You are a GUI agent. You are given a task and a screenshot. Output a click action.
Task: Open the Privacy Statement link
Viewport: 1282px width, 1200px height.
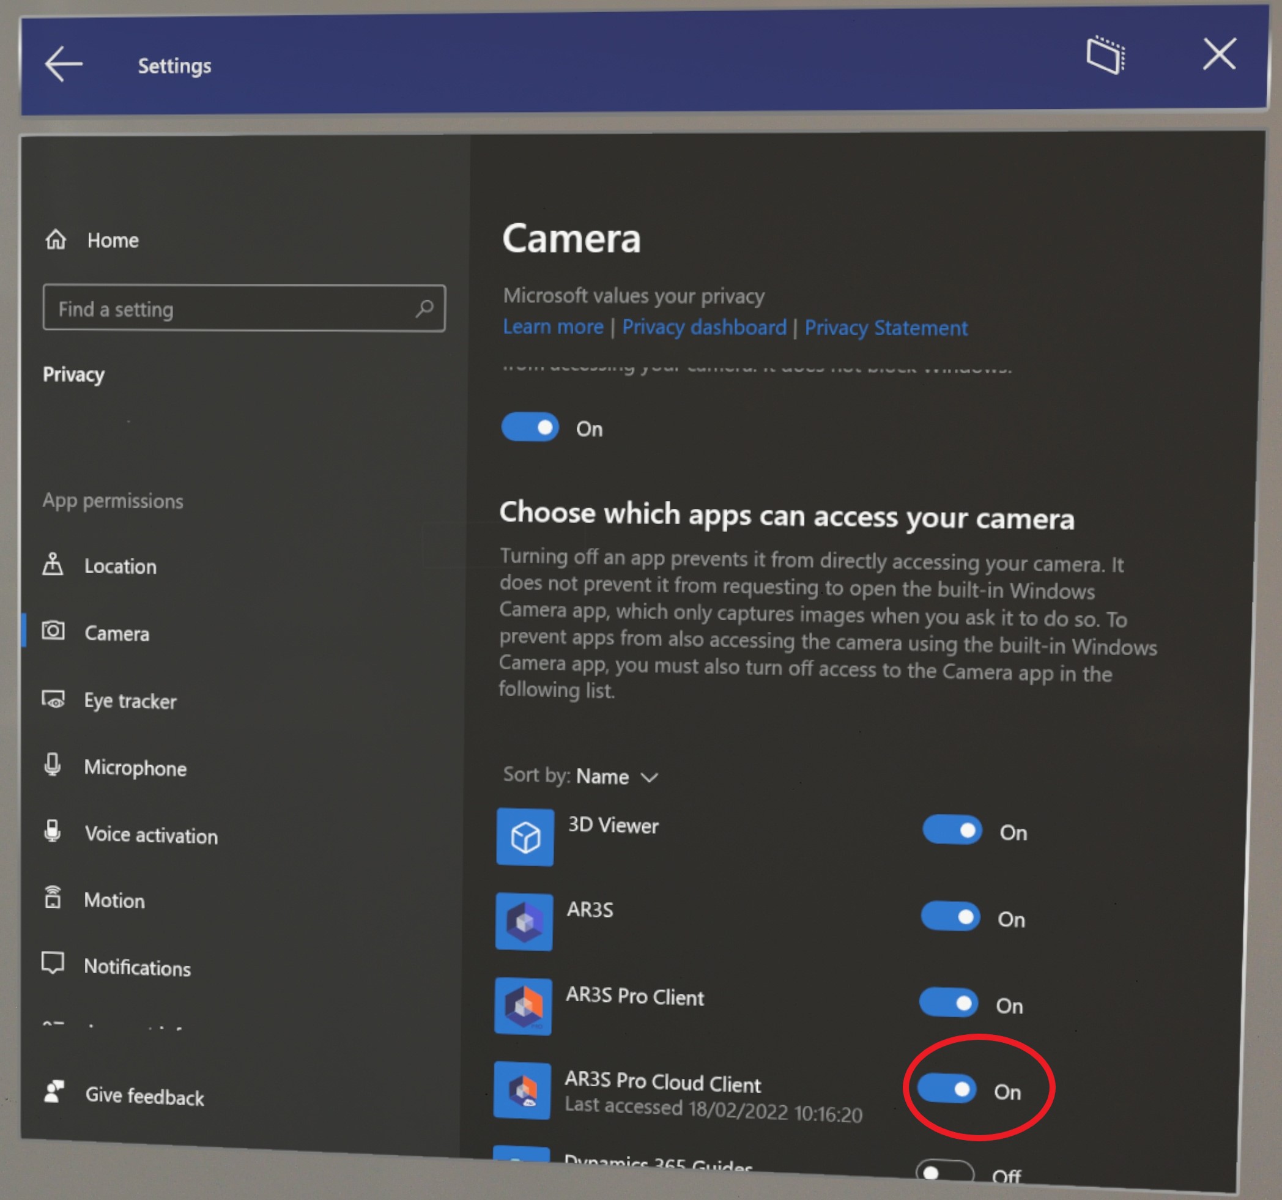pyautogui.click(x=886, y=328)
